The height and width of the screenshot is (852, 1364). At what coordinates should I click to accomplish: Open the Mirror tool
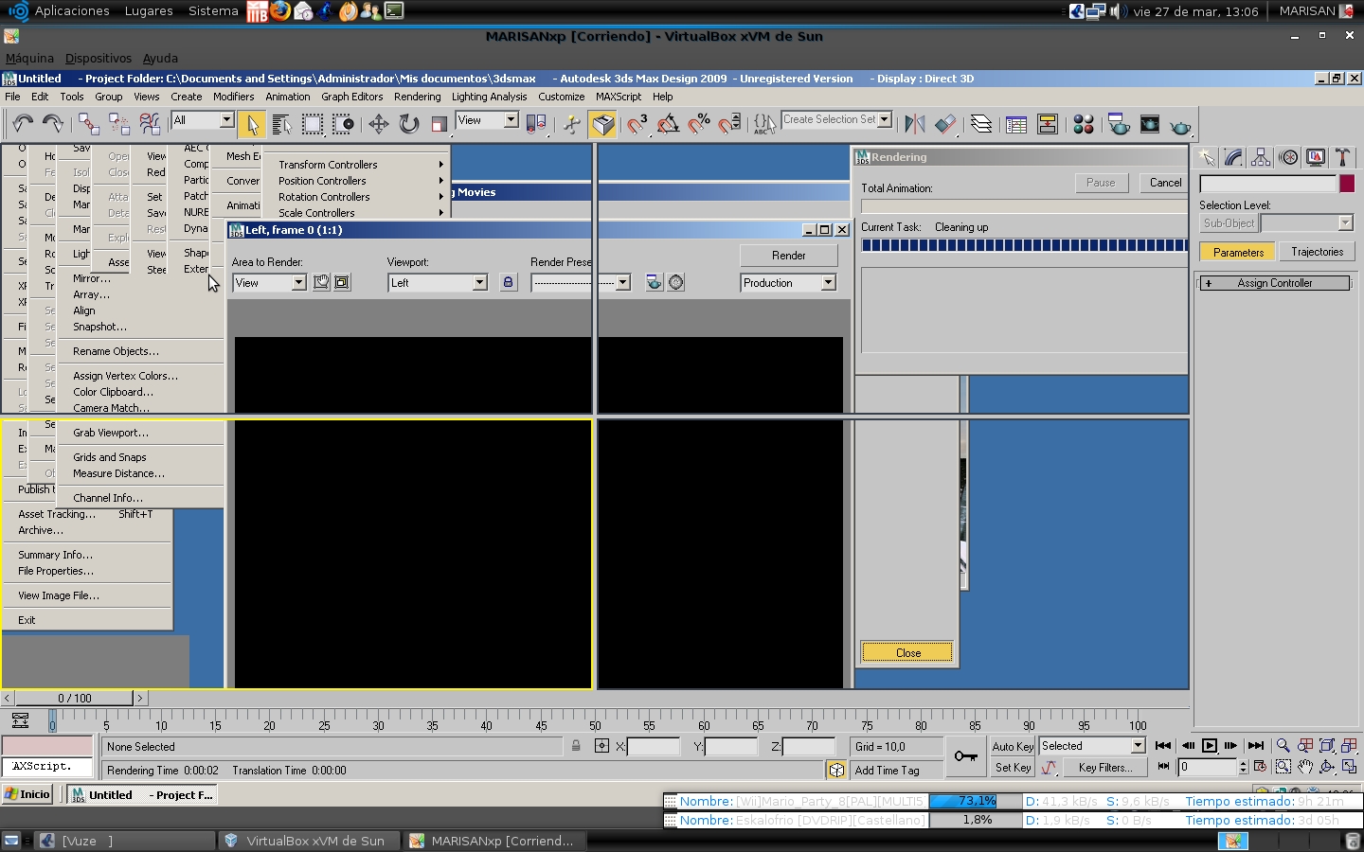[915, 124]
